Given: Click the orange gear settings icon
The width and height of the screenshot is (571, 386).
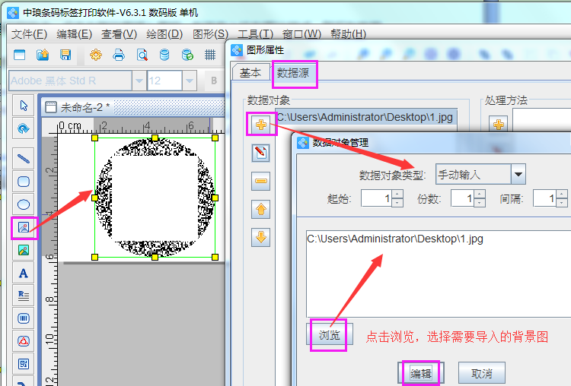Looking at the screenshot, I should (x=96, y=55).
